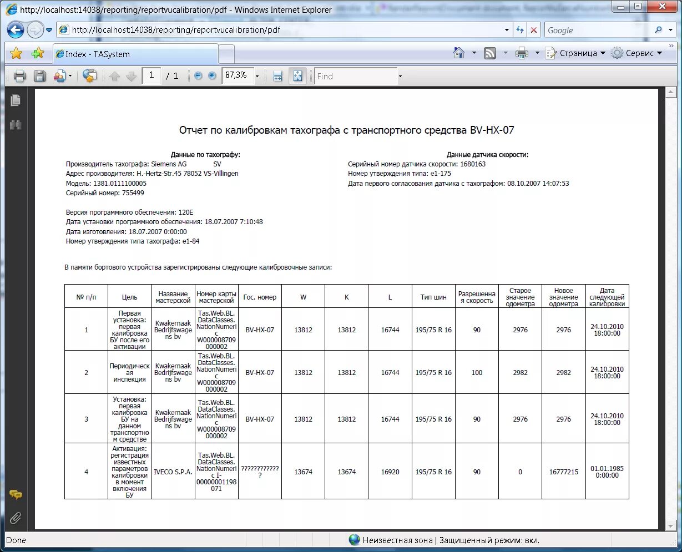Click the sensor serial number 1680163 text
The height and width of the screenshot is (552, 682).
417,164
